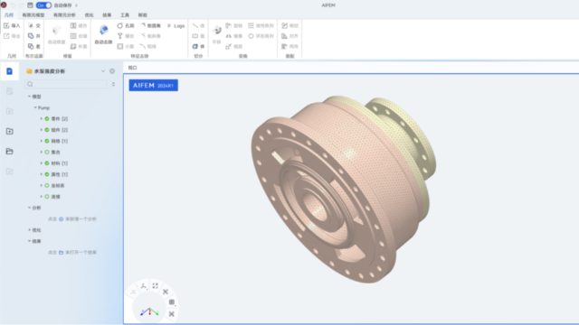Select the 并 boolean union tool
This screenshot has height=325, width=579.
tap(34, 36)
